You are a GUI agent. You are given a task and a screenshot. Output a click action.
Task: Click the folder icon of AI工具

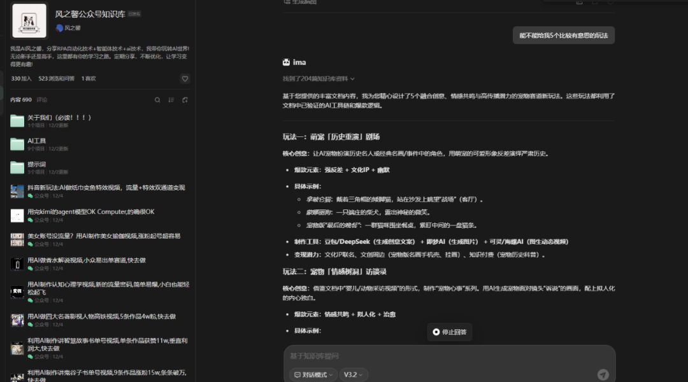[x=17, y=145]
